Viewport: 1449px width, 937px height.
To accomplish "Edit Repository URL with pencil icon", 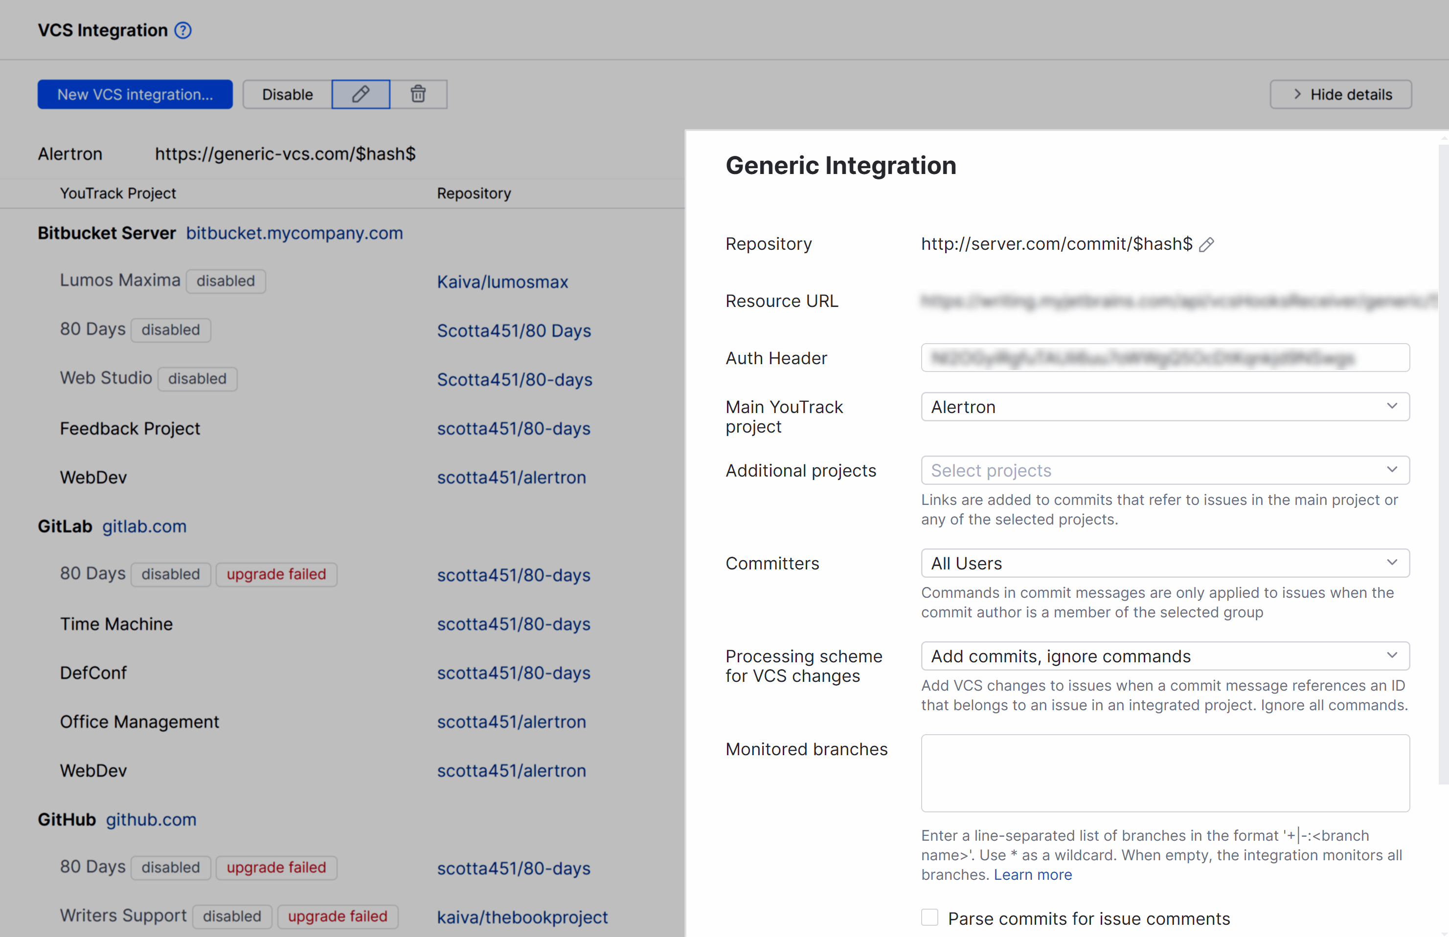I will [1206, 244].
